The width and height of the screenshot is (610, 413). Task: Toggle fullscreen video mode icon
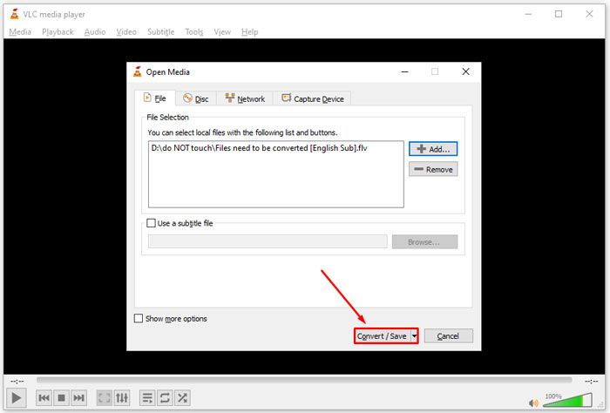click(x=105, y=398)
